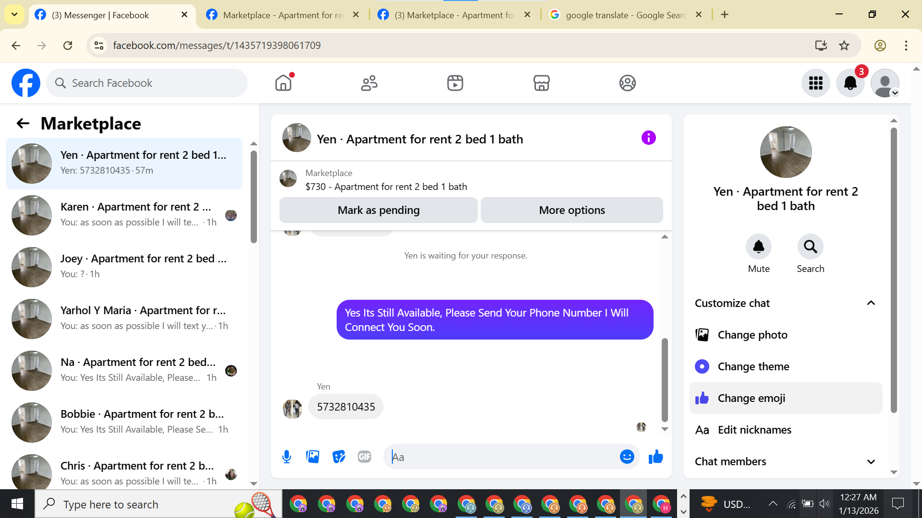Attach a photo using image icon
Screen dimensions: 922x518
click(313, 457)
